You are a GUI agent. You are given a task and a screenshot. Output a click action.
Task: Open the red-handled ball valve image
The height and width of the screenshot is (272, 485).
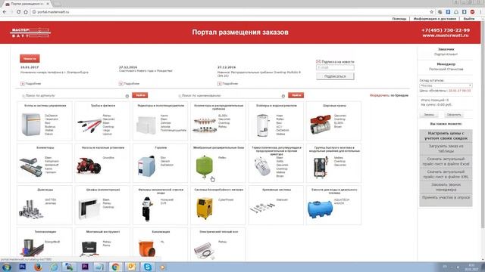(320, 124)
